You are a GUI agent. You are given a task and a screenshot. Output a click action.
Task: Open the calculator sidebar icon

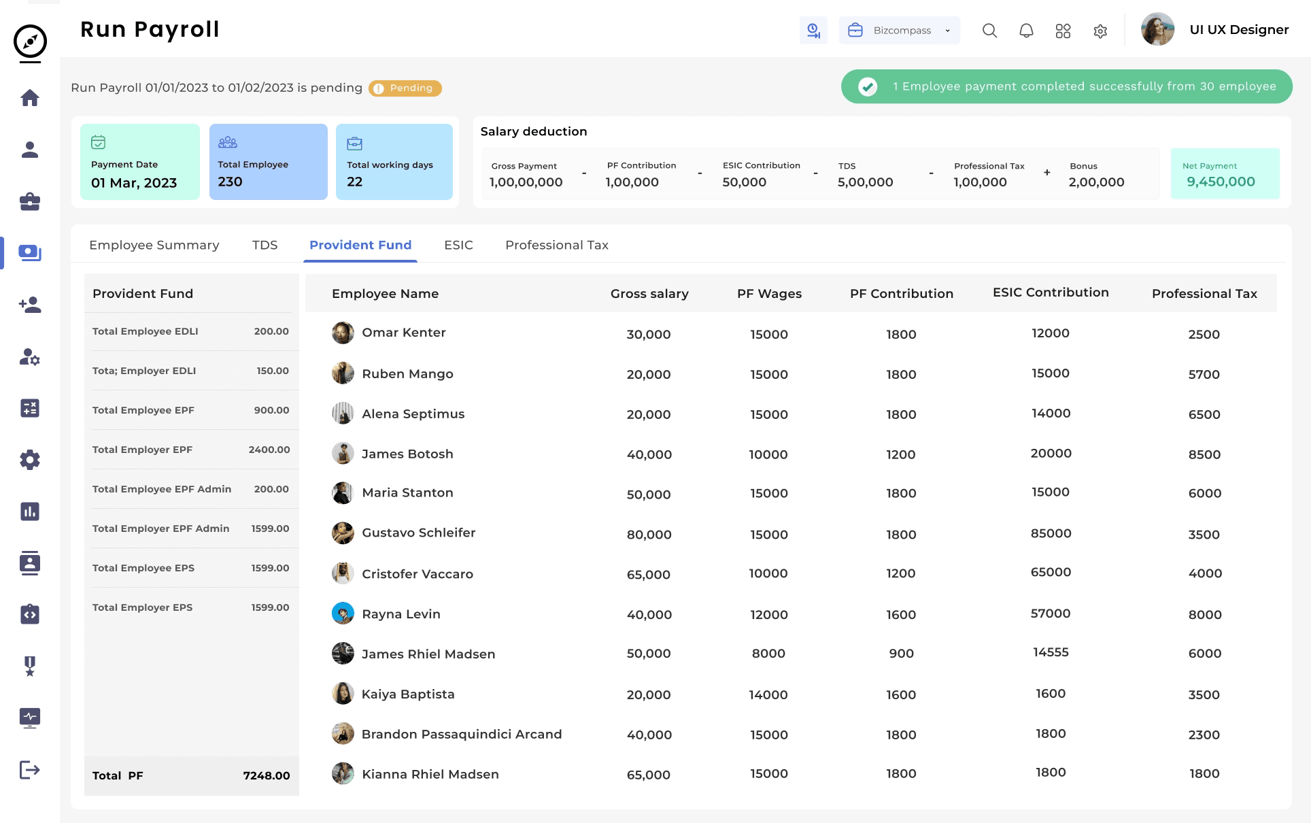[x=30, y=408]
